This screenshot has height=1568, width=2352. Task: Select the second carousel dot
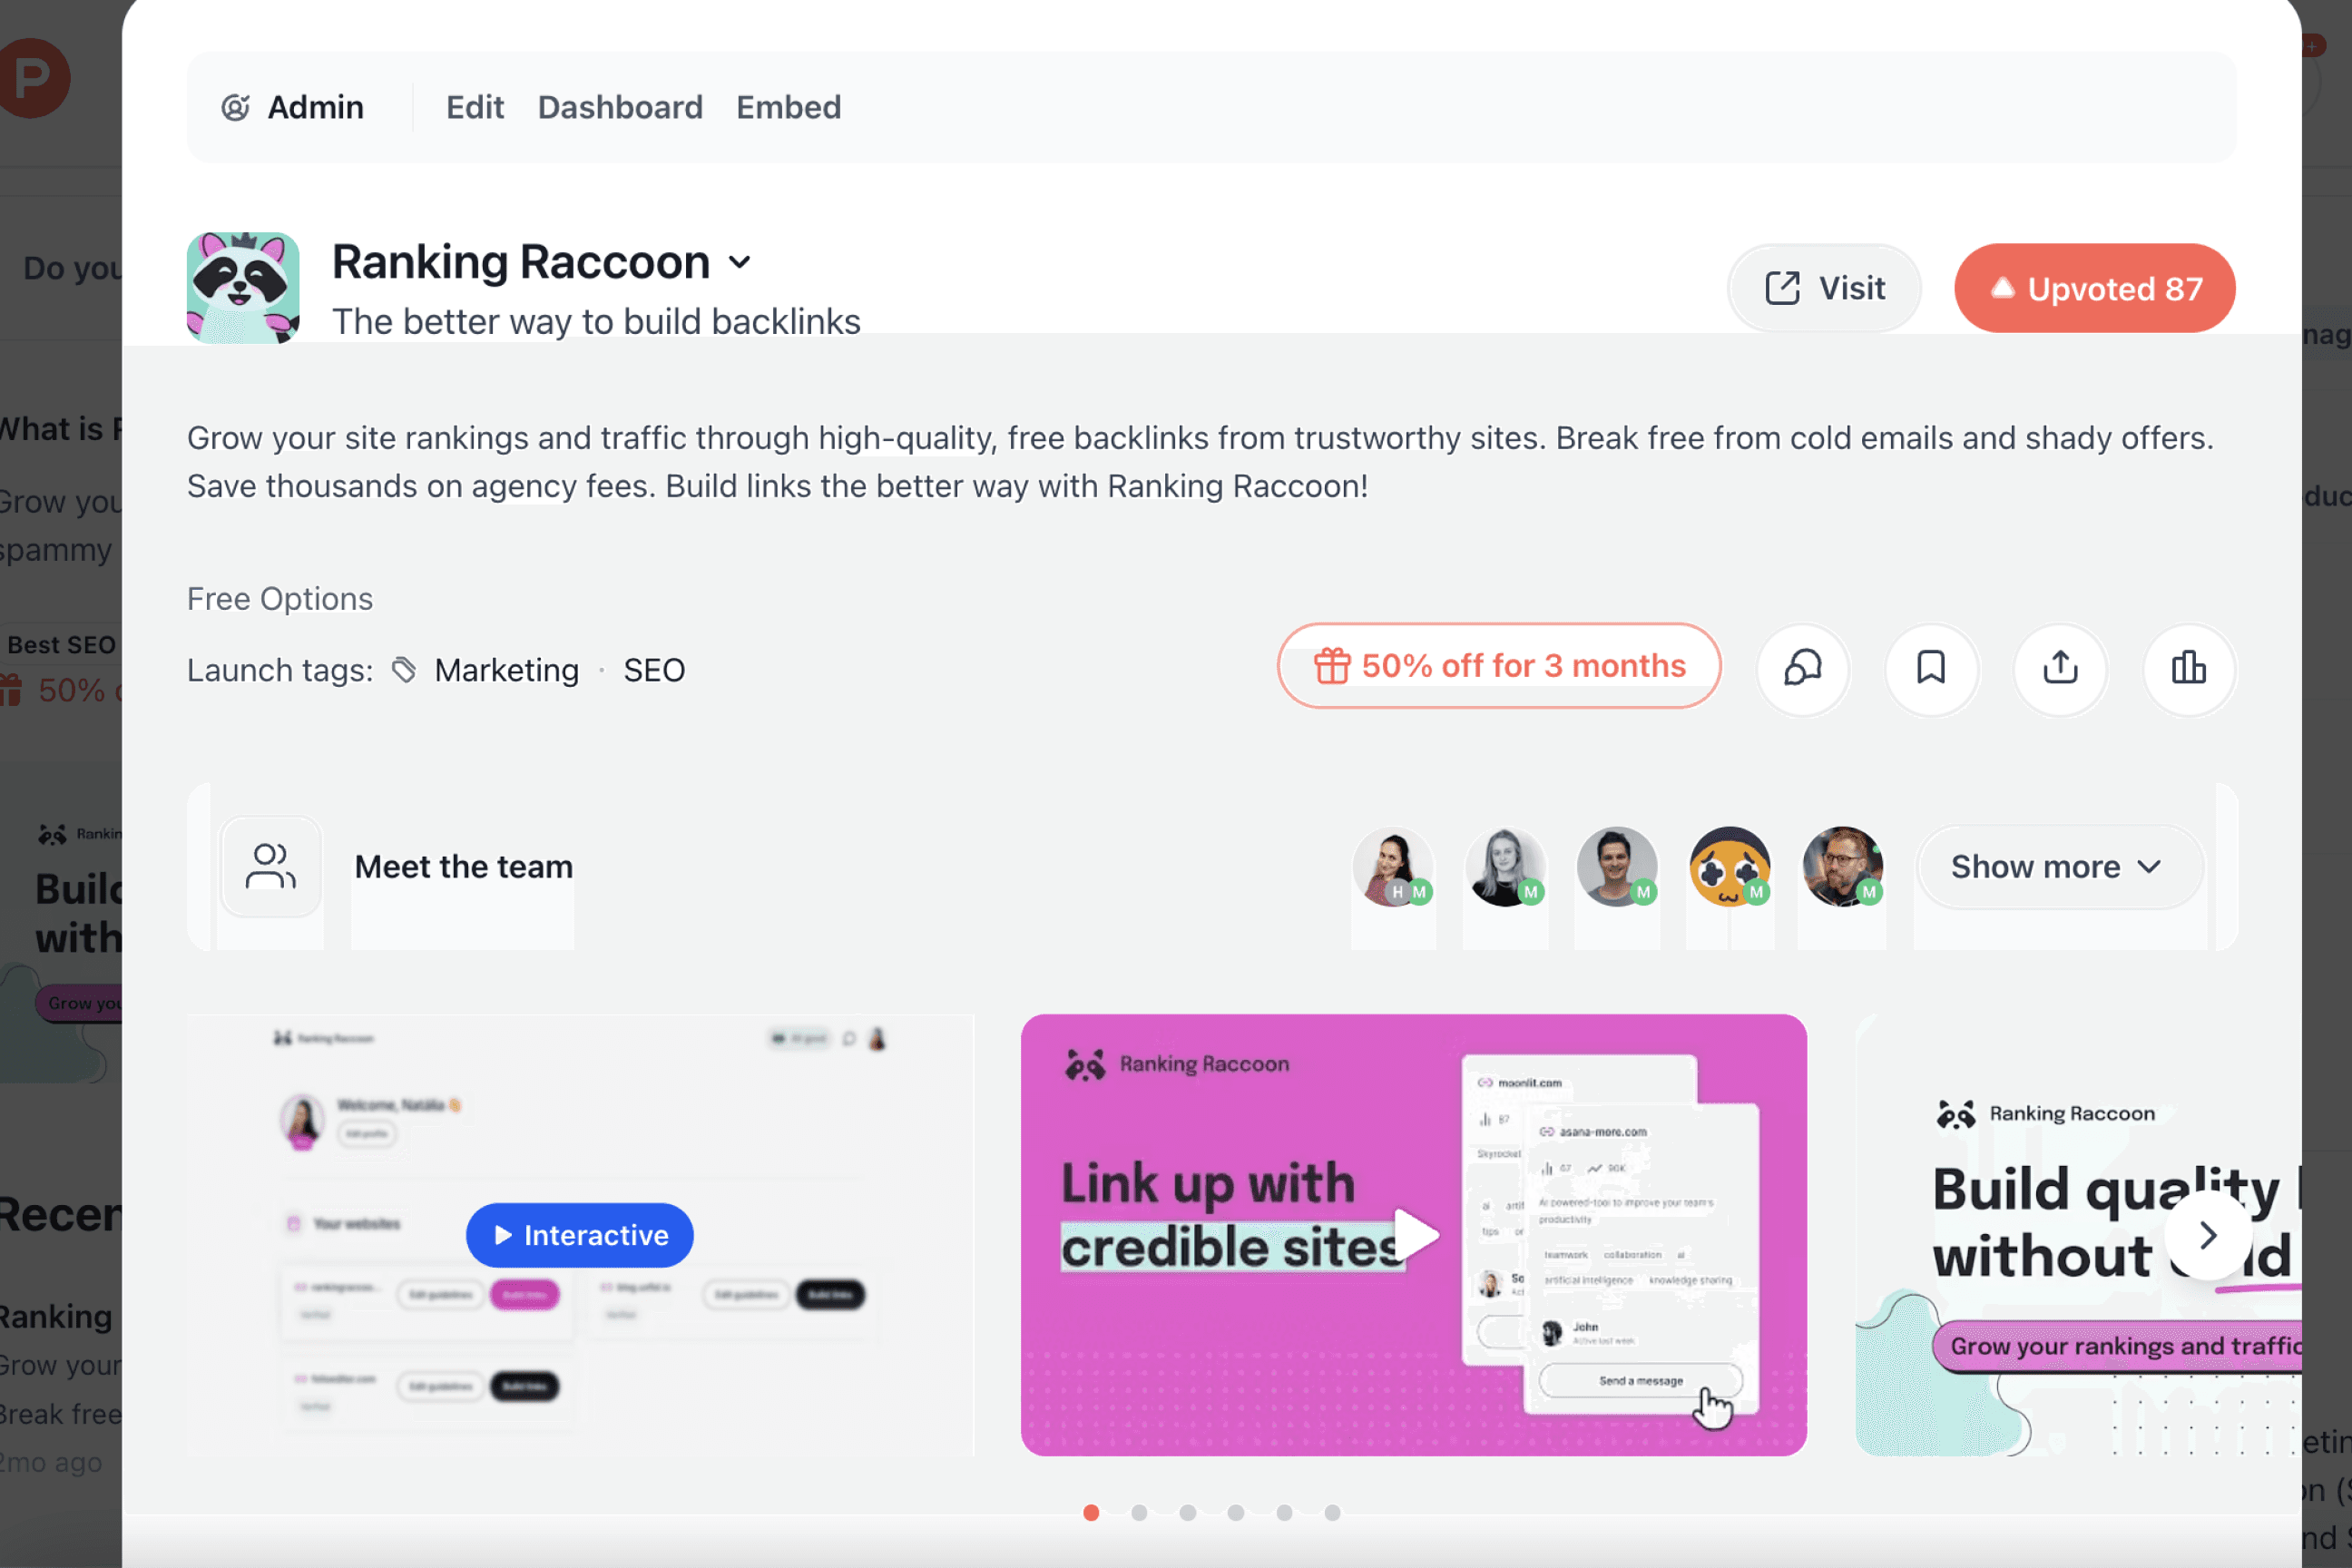point(1139,1513)
